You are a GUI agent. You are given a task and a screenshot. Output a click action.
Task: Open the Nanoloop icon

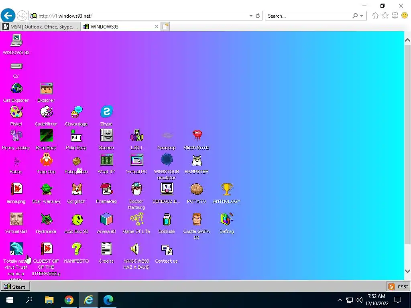click(167, 136)
